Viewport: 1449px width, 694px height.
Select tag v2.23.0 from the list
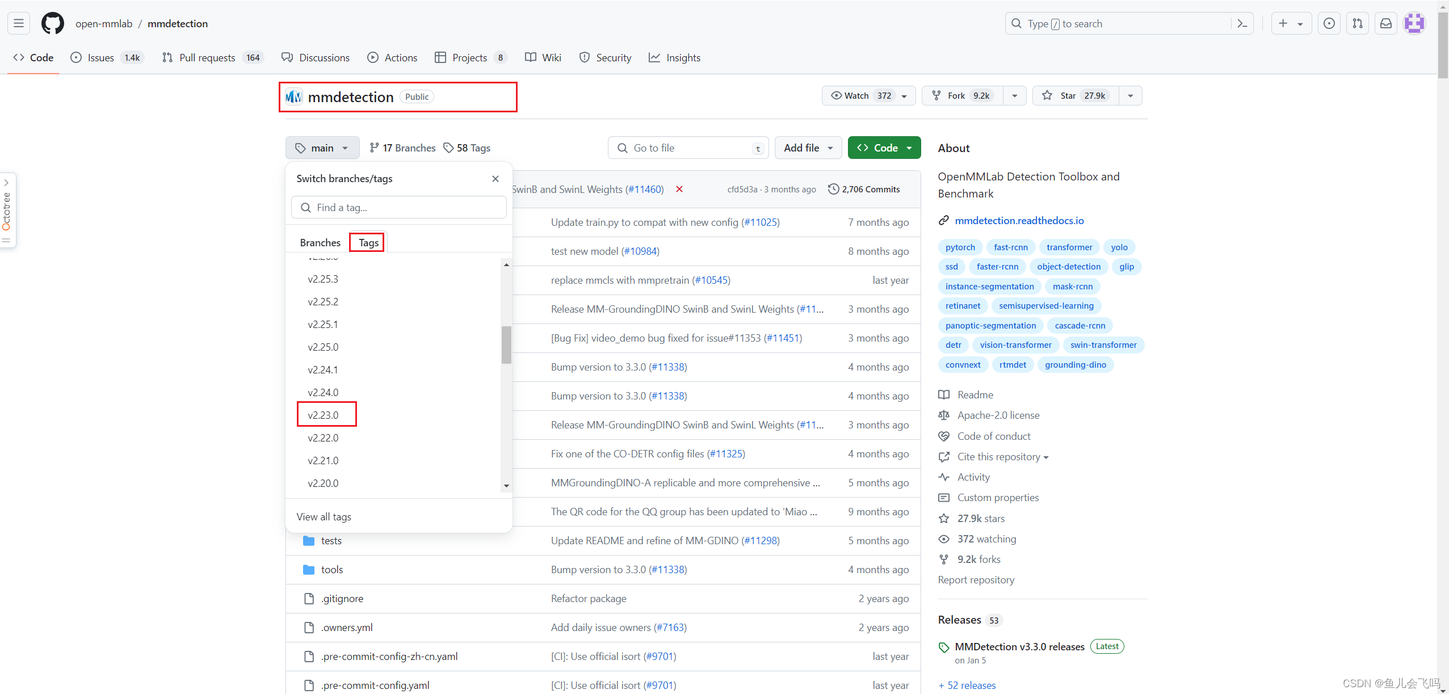click(x=323, y=415)
